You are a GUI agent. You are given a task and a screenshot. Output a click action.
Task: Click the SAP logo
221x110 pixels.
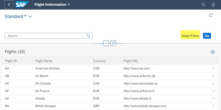22,5
